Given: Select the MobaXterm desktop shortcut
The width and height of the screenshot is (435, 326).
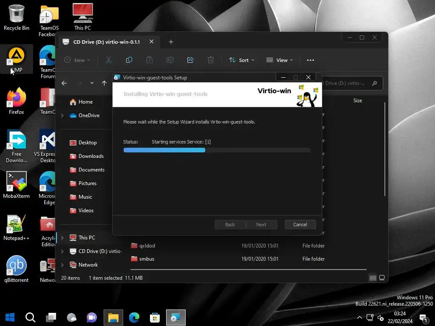Looking at the screenshot, I should point(17,185).
